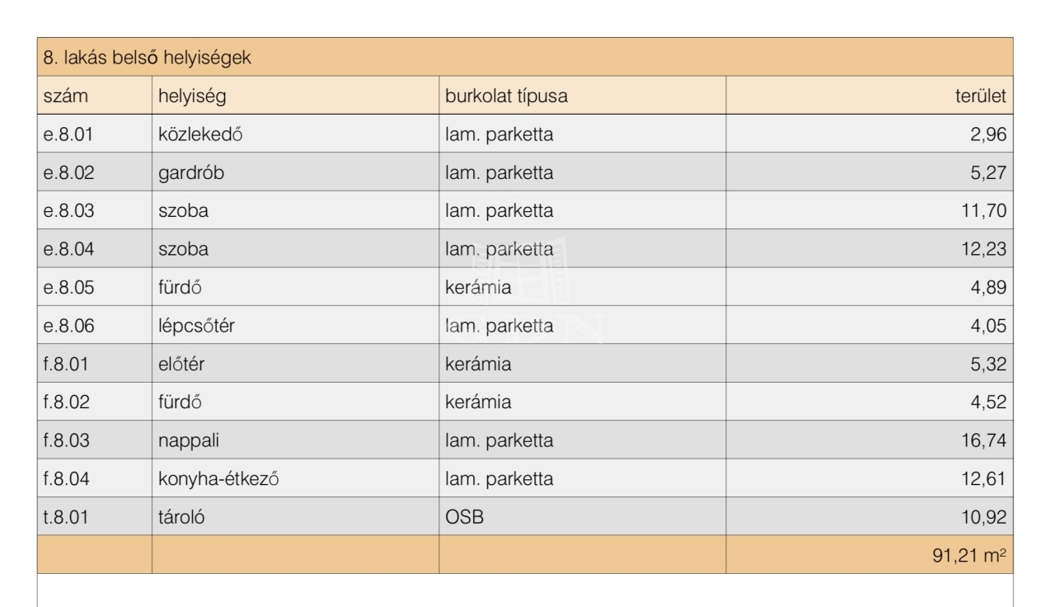Select room code e.8.01 cell
1055x607 pixels.
point(95,134)
